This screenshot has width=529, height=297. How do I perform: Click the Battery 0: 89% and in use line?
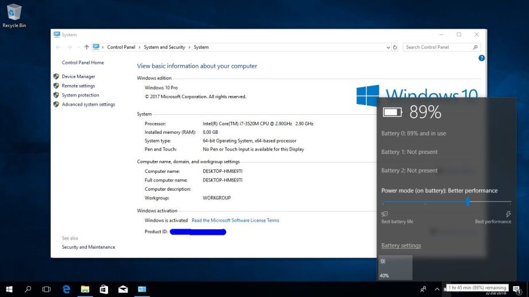click(413, 133)
